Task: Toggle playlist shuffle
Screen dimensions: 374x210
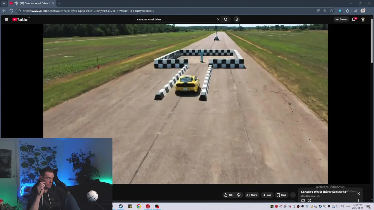Action: point(309,200)
